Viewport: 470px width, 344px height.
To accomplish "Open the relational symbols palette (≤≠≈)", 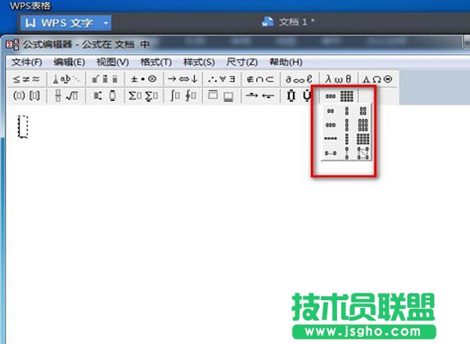I will [x=27, y=79].
